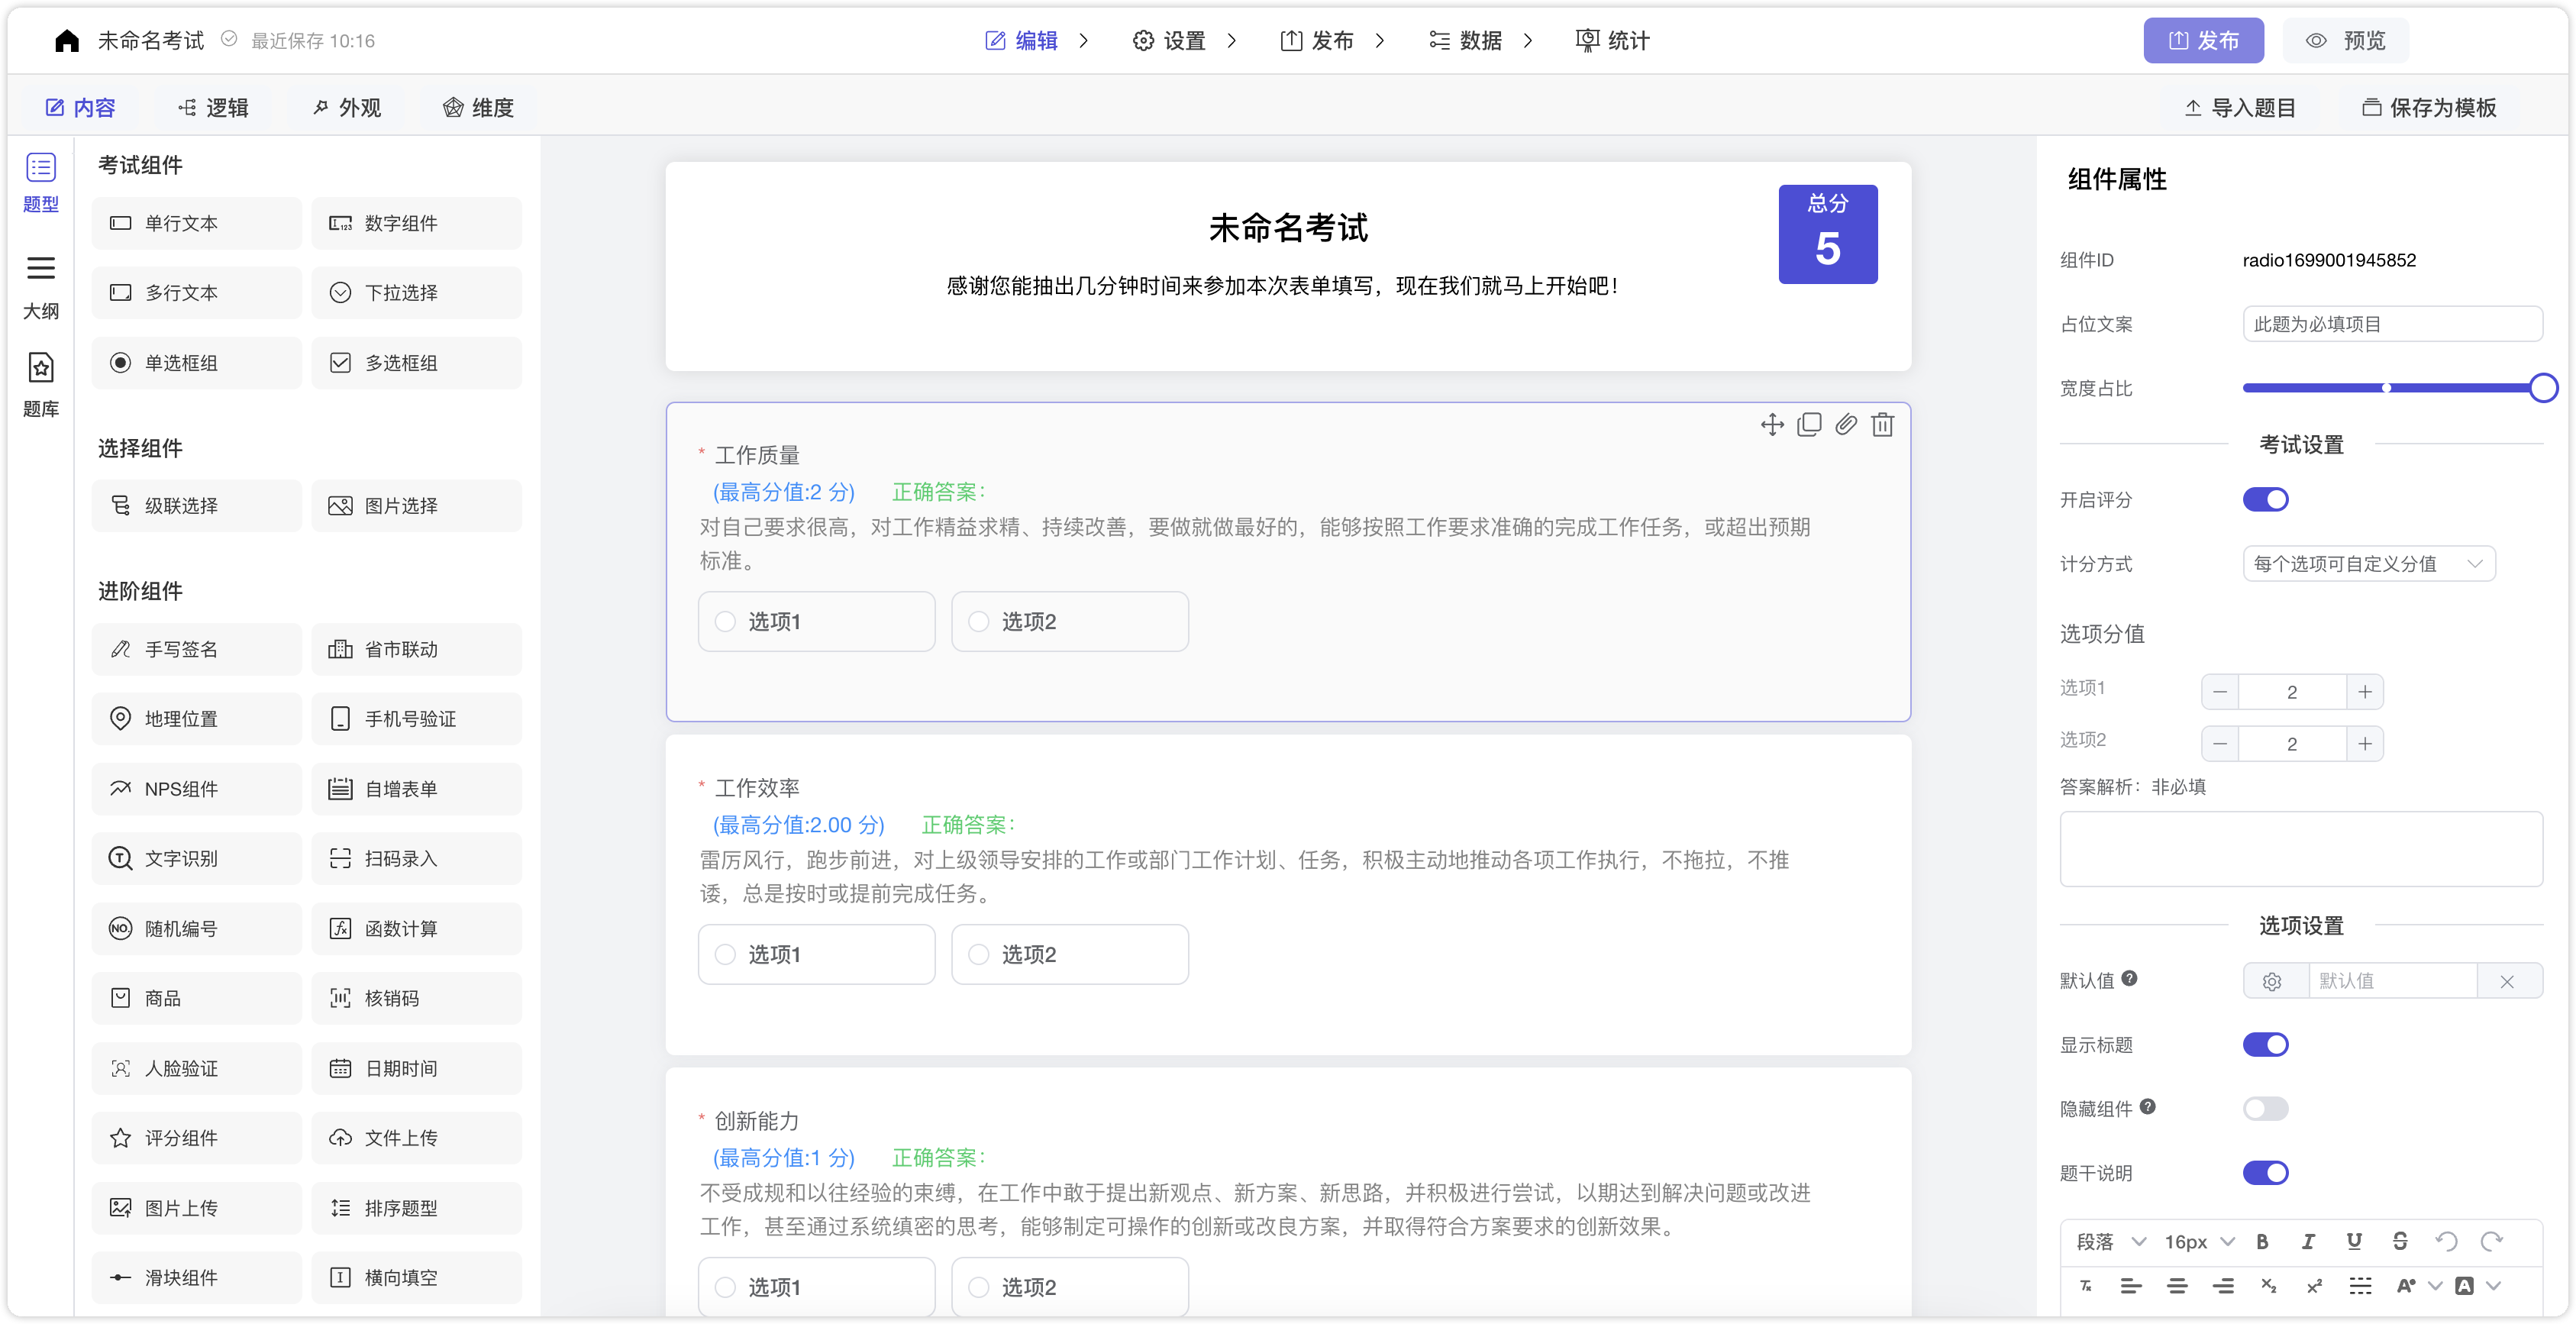Disable the 开启评分 toggle
Viewport: 2576px width, 1324px height.
(x=2267, y=499)
